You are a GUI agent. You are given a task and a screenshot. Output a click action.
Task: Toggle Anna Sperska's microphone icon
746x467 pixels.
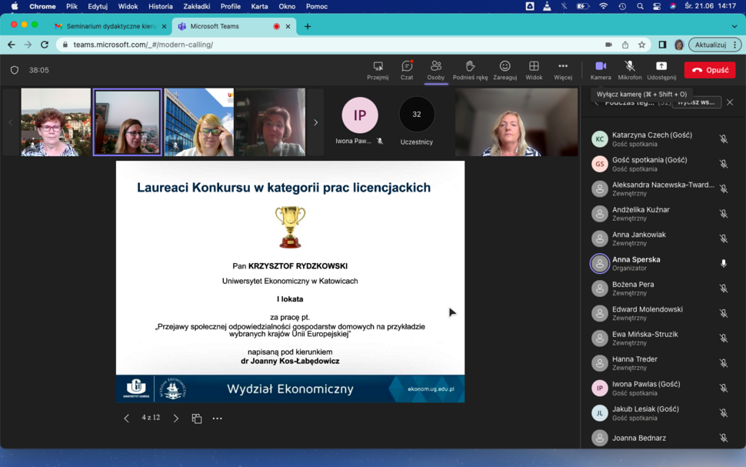click(x=723, y=264)
